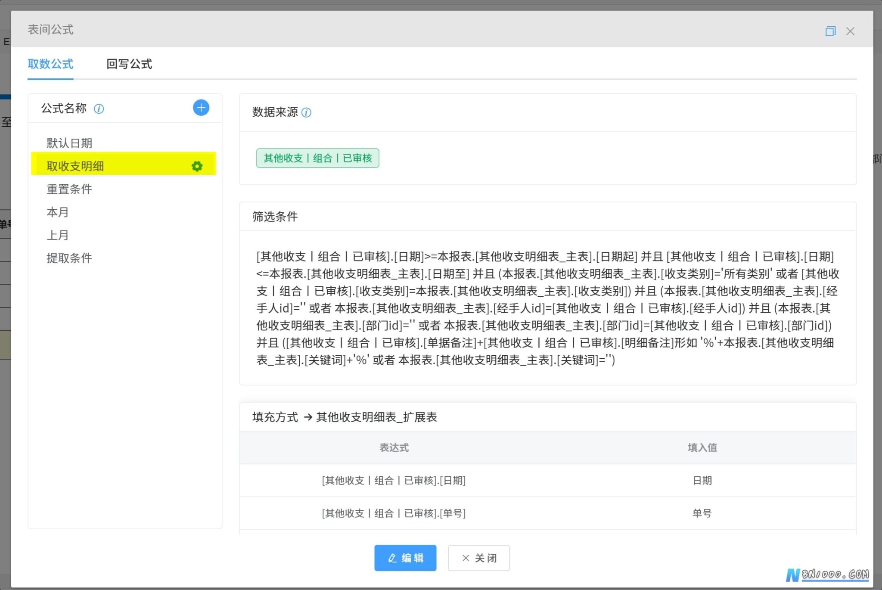882x590 pixels.
Task: Click the 表达式 column header
Action: (x=394, y=447)
